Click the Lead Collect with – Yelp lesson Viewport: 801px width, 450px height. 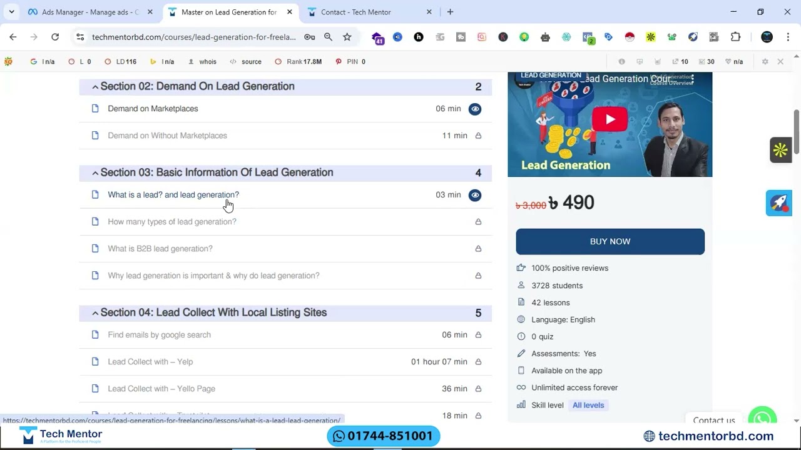coord(150,362)
